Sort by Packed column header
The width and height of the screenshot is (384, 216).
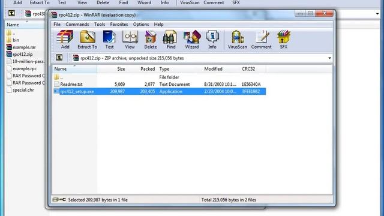(x=142, y=69)
